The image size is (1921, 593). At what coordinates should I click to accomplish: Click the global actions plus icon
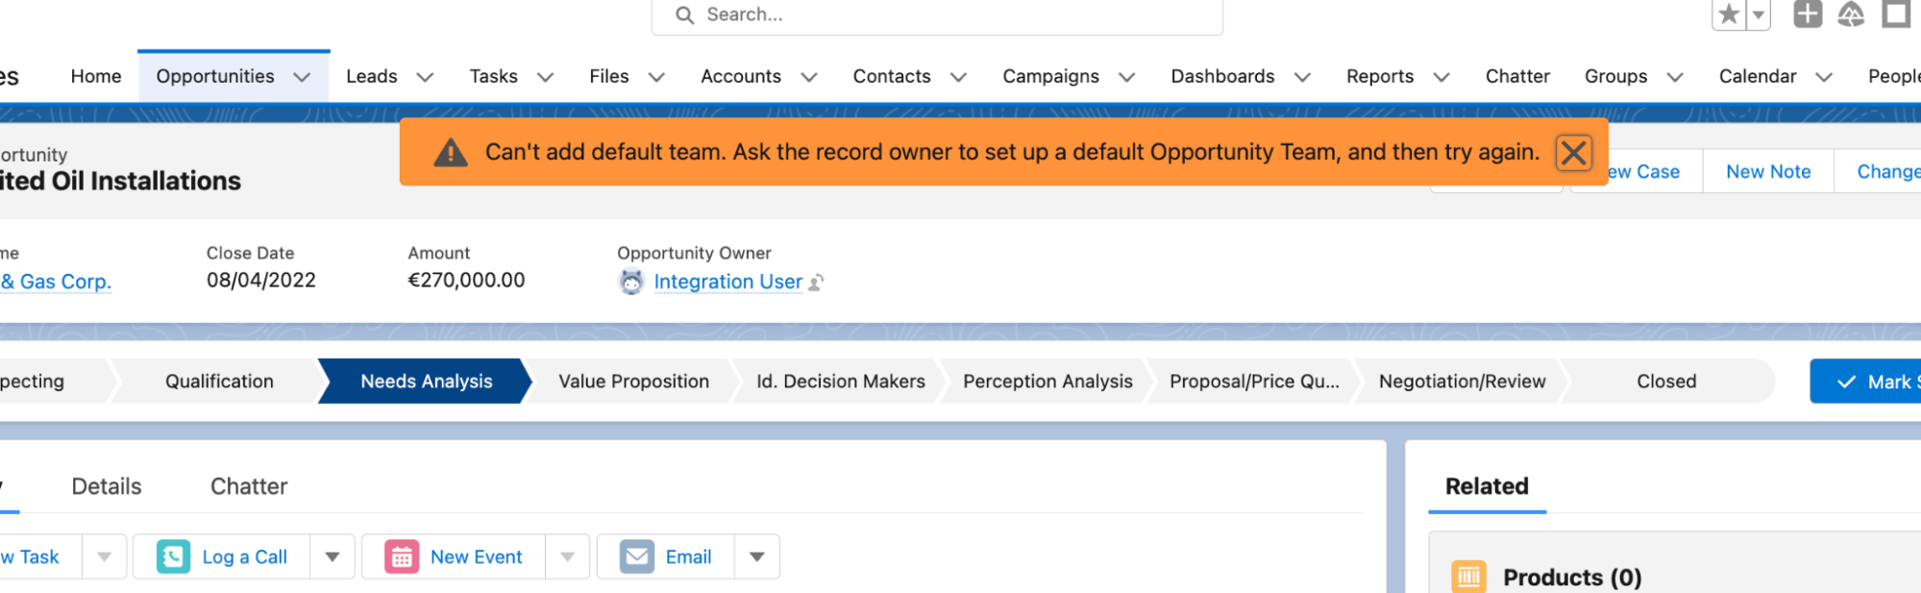tap(1808, 14)
